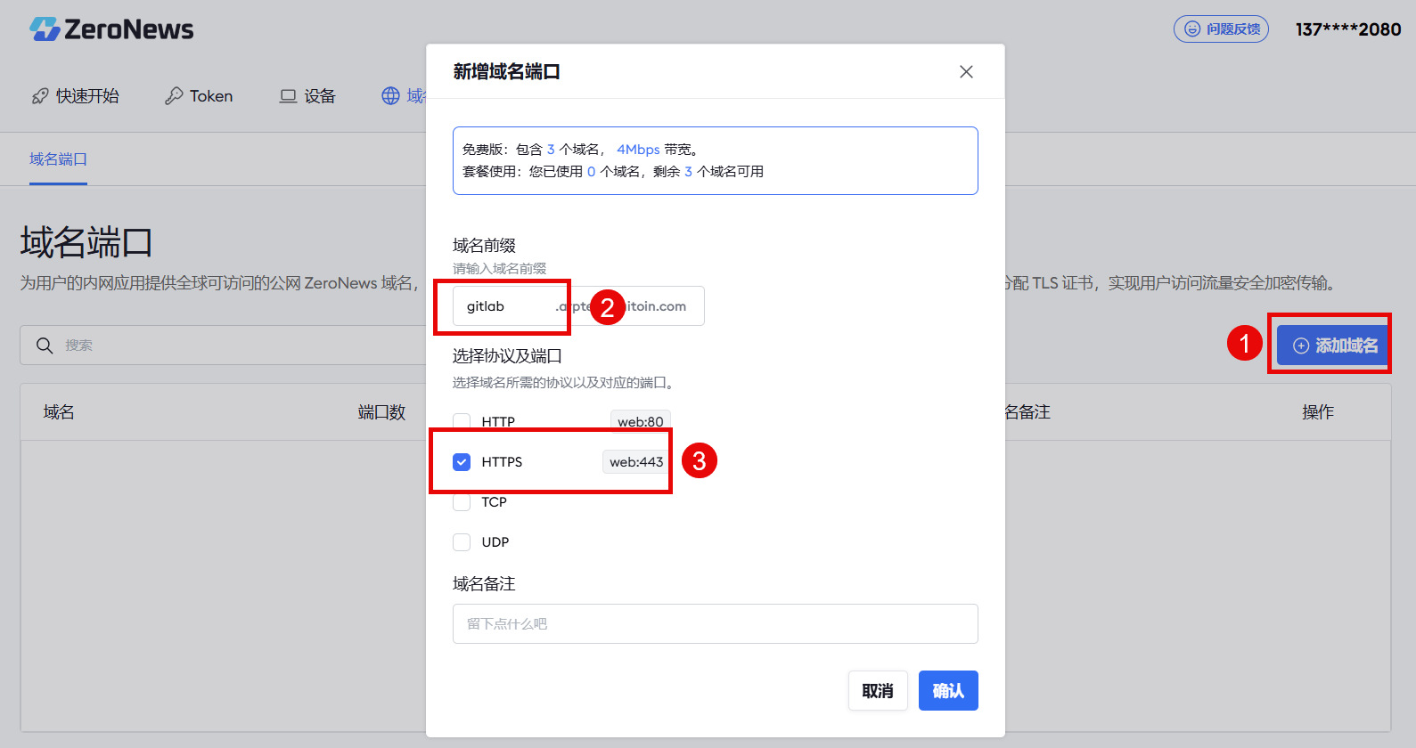Image resolution: width=1416 pixels, height=748 pixels.
Task: Open the 问题反馈 feedback button
Action: point(1221,29)
